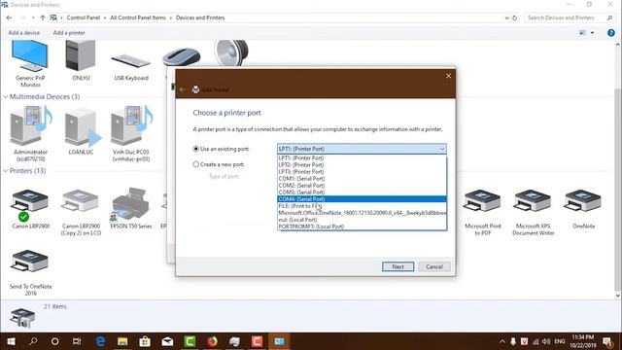
Task: Click the back arrow in Add Printer dialog
Action: click(x=182, y=89)
